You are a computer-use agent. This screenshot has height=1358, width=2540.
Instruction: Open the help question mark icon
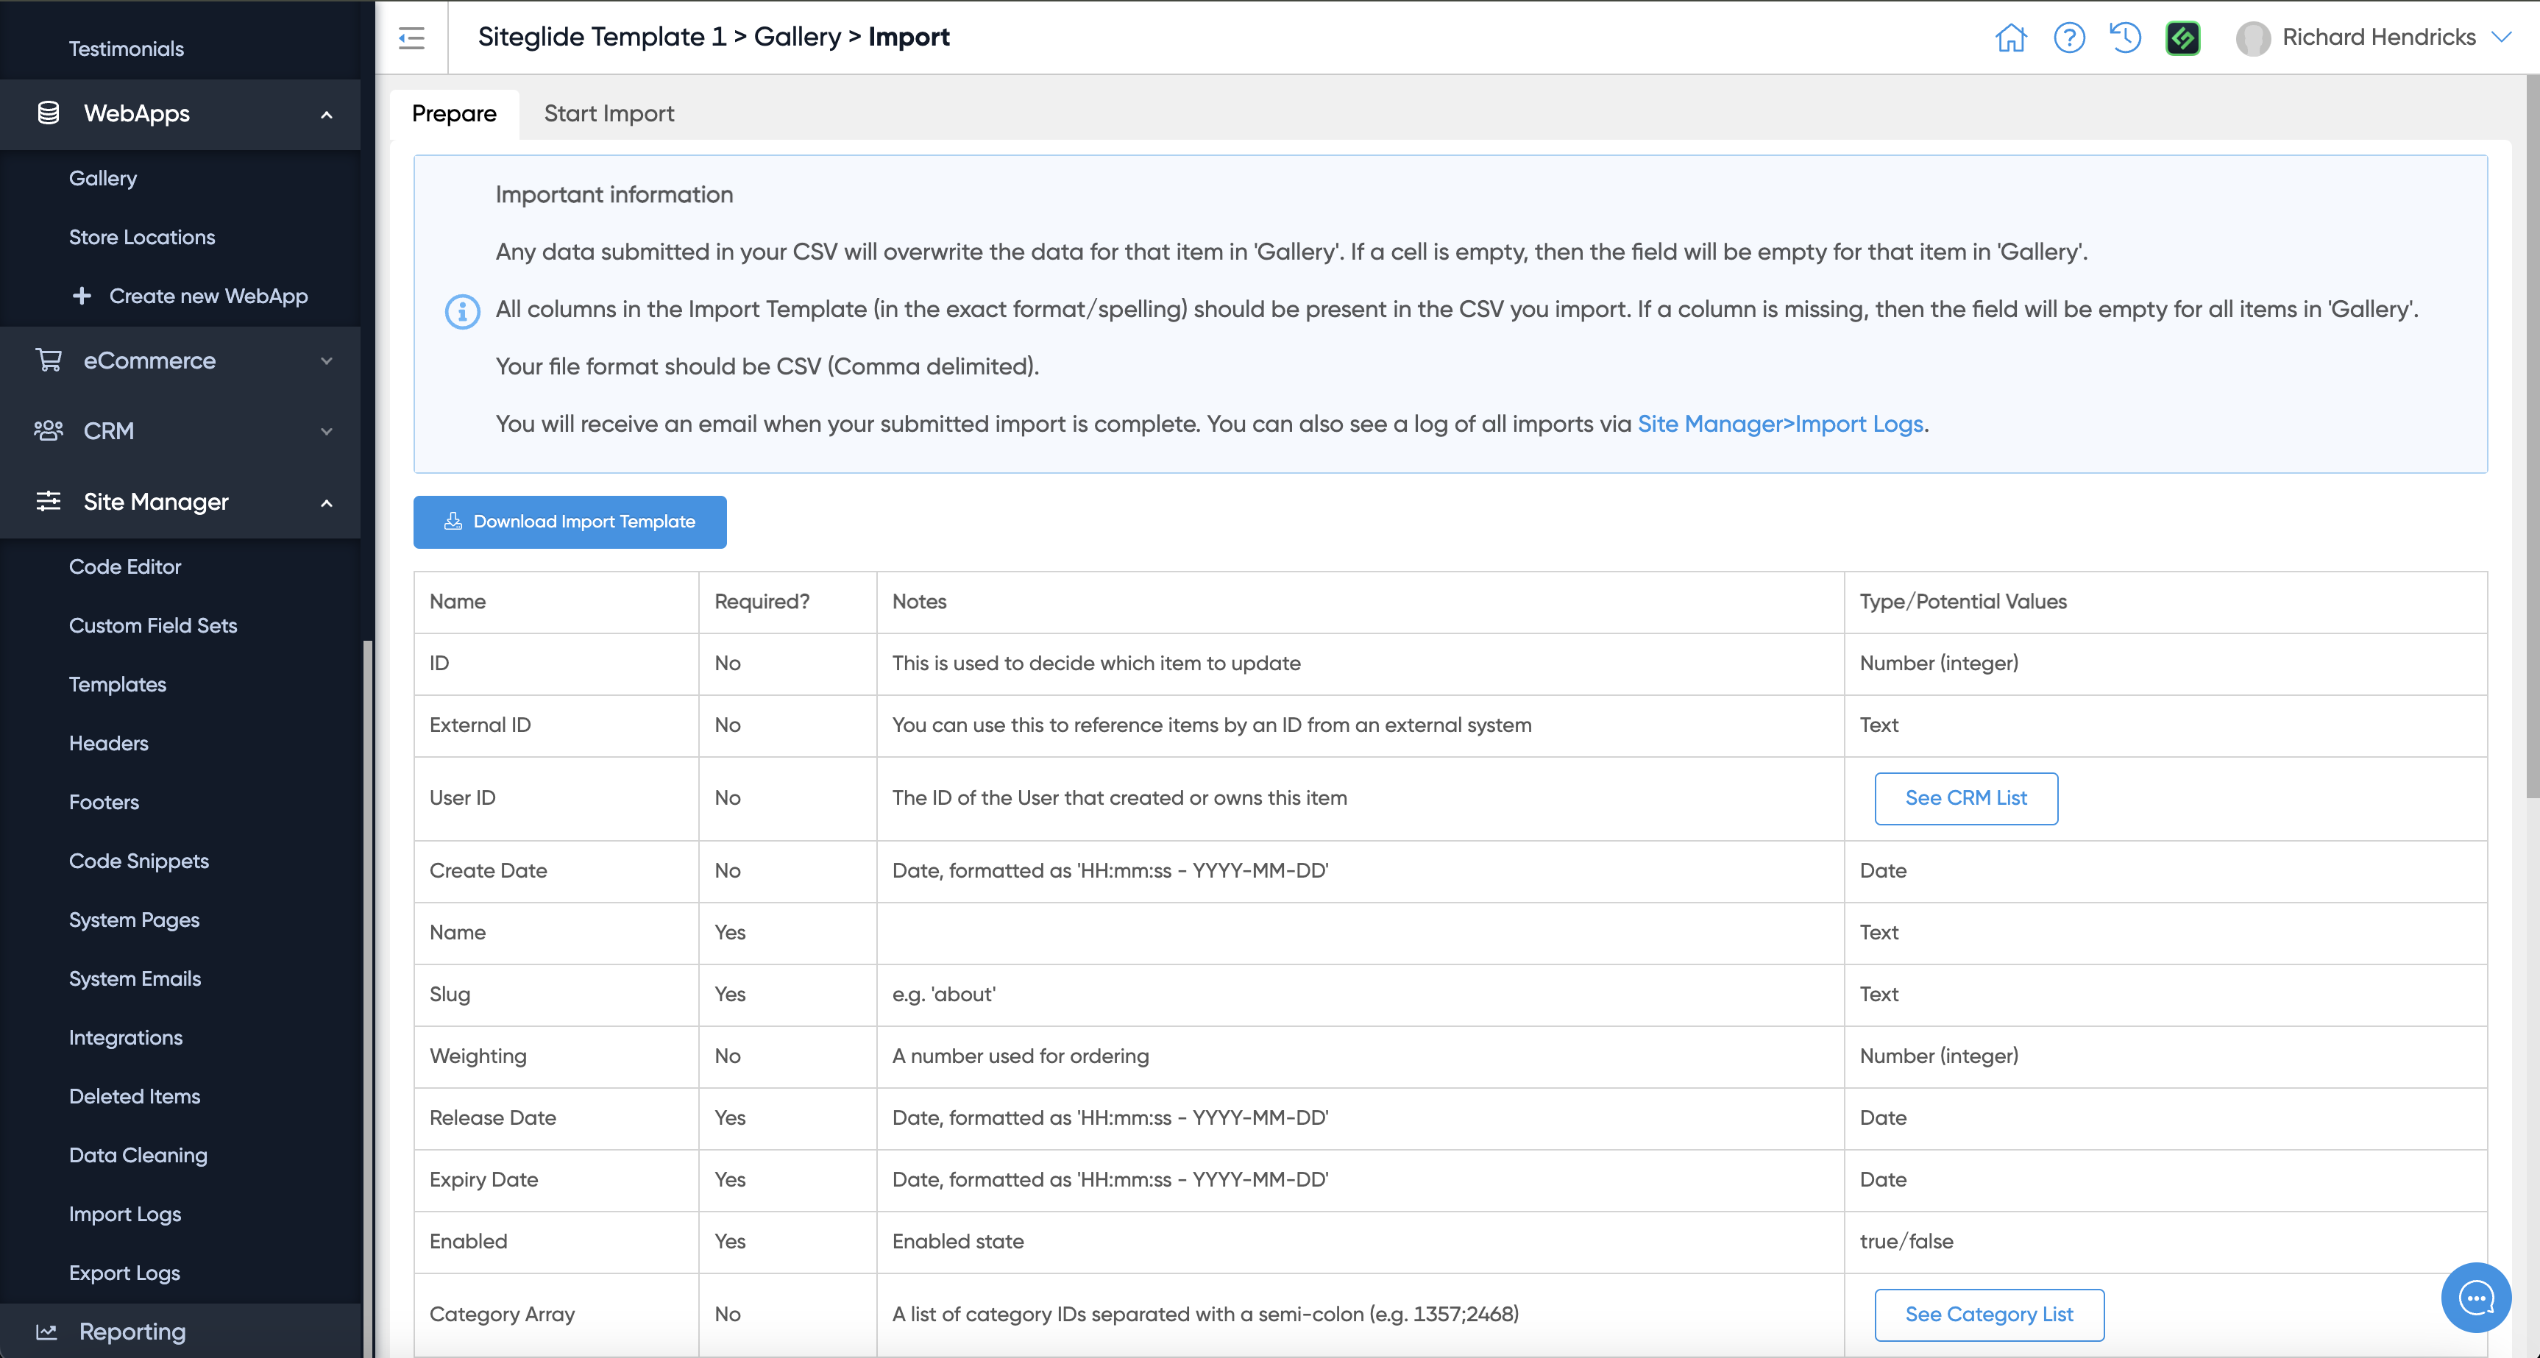[x=2068, y=38]
